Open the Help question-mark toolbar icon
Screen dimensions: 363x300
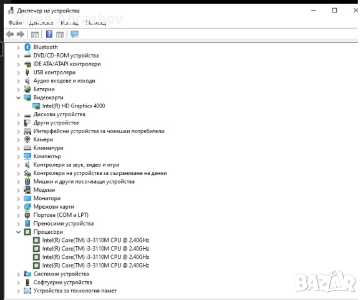click(x=49, y=34)
